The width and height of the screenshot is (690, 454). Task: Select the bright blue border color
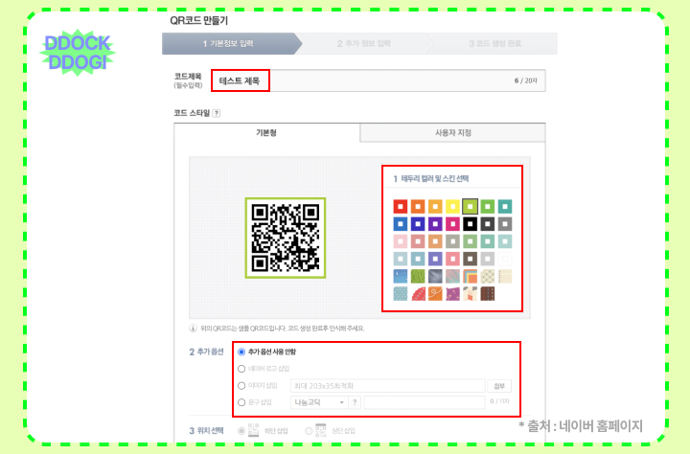pyautogui.click(x=400, y=224)
